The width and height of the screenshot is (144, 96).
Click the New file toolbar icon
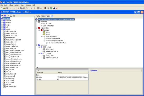click(2, 8)
